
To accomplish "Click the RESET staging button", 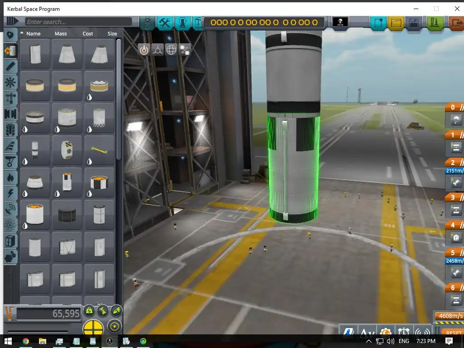I will point(453,332).
